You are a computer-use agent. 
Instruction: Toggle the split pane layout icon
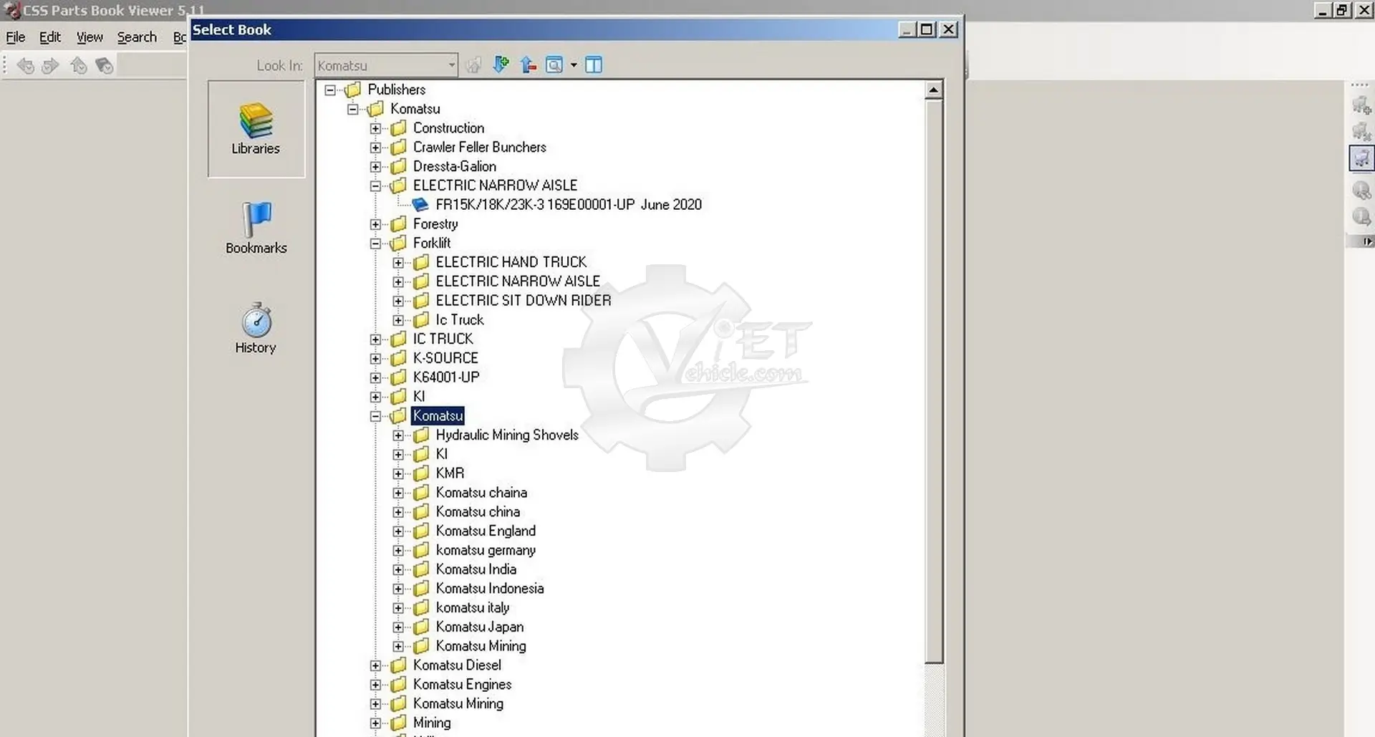point(594,65)
